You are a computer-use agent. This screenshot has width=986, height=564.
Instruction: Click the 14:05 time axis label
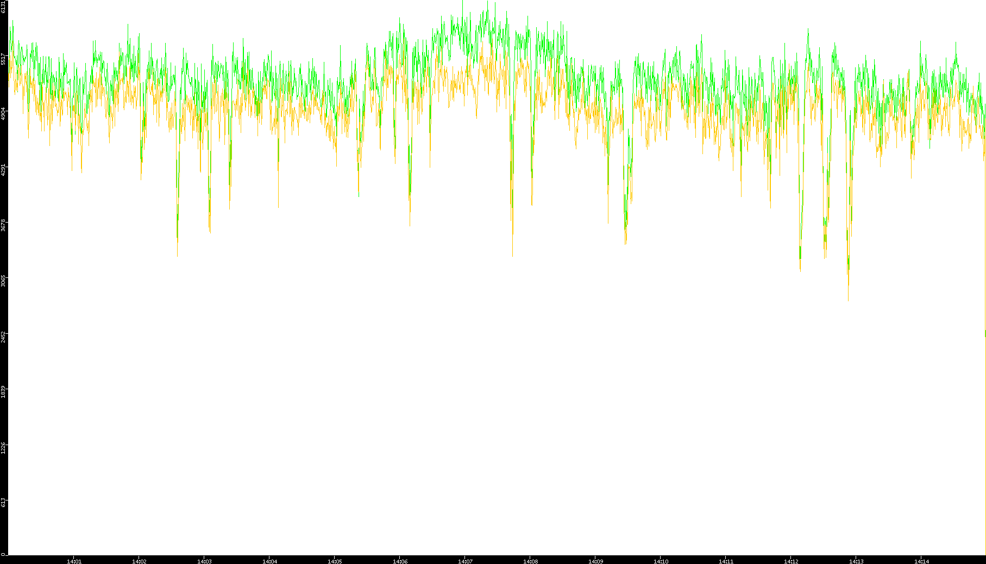click(335, 561)
